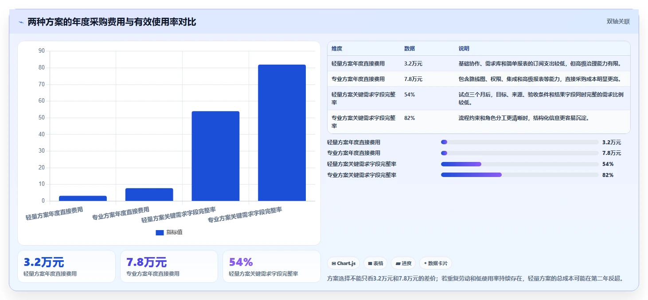Click the 双轴关联 label in header

[x=618, y=21]
